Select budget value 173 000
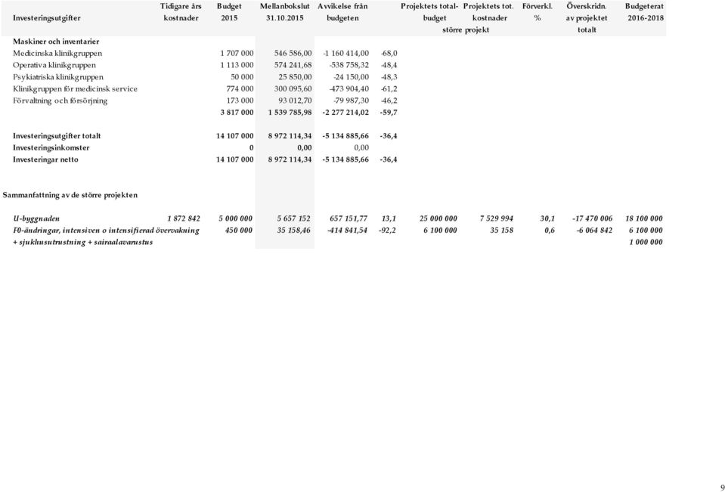 [240, 101]
